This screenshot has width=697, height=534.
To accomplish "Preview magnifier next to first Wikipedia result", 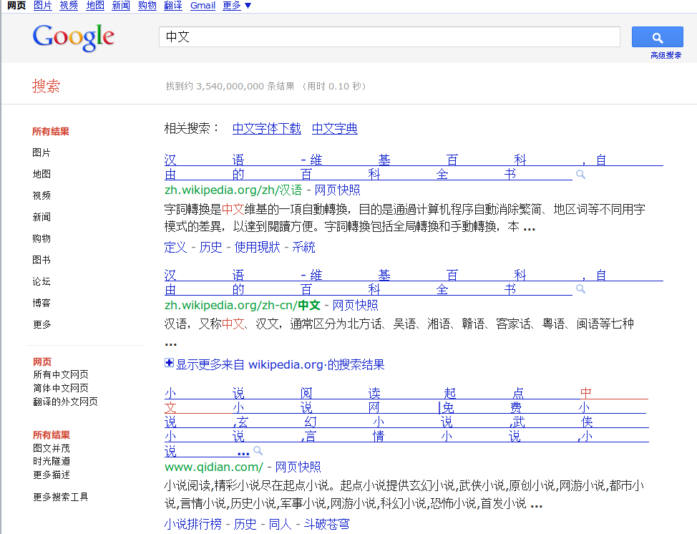I will (580, 174).
